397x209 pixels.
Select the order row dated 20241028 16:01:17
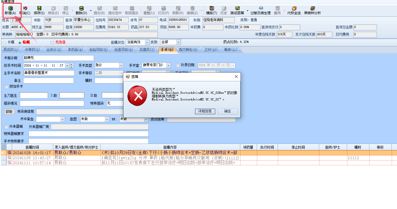[x=199, y=153]
